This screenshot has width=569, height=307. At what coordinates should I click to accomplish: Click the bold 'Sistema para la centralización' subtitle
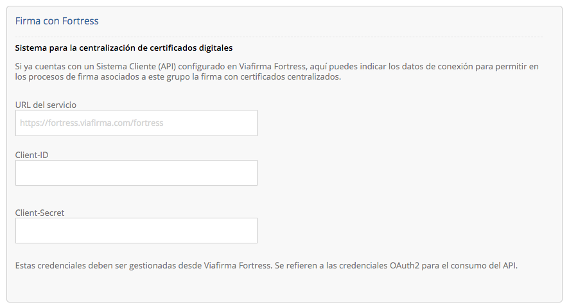[x=124, y=48]
